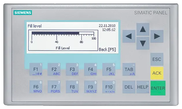This screenshot has height=109, width=182.
Task: Click the 80 scale mark value
Action: click(x=81, y=42)
